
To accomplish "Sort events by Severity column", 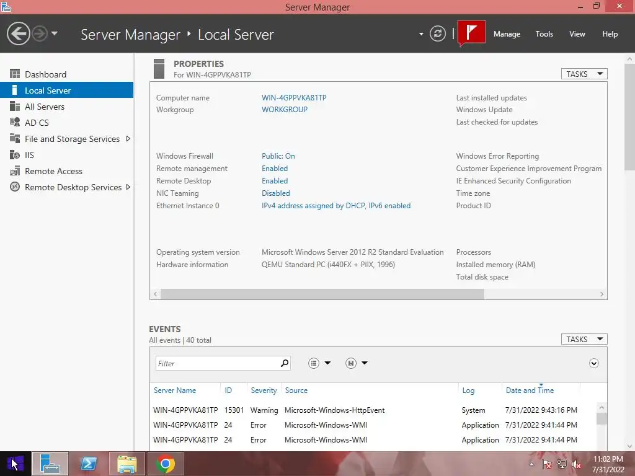I will pyautogui.click(x=264, y=390).
